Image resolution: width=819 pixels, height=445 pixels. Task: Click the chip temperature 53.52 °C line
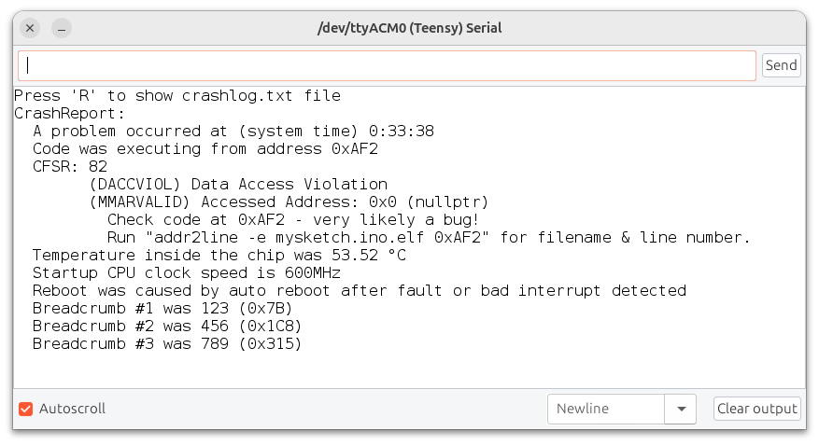tap(219, 256)
